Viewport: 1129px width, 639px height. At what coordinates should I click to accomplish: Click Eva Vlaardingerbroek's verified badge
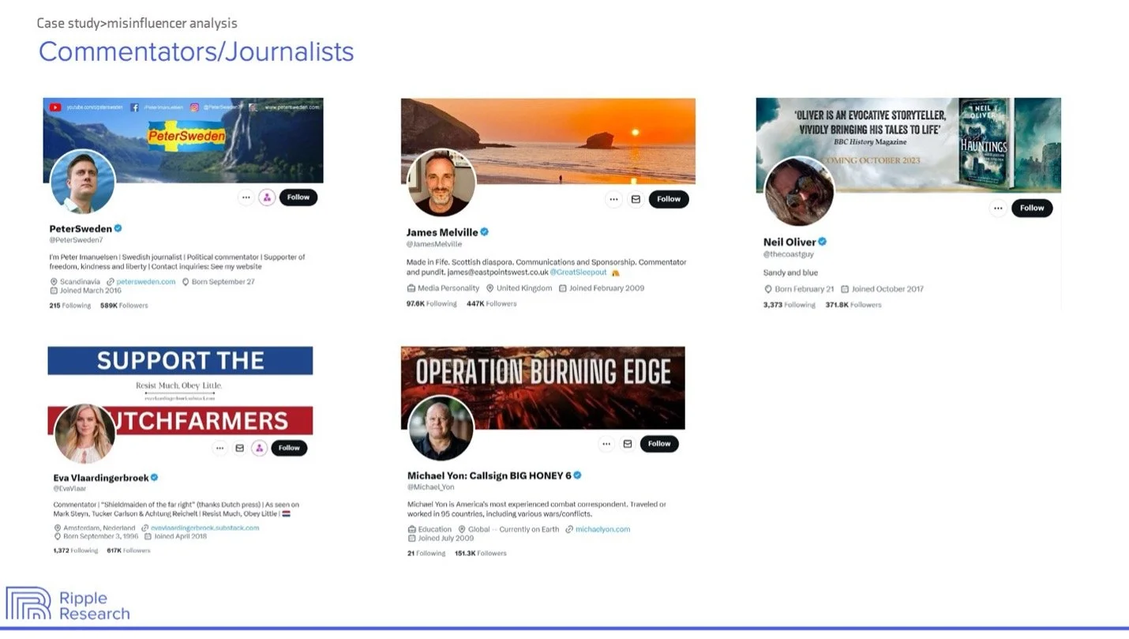point(155,478)
